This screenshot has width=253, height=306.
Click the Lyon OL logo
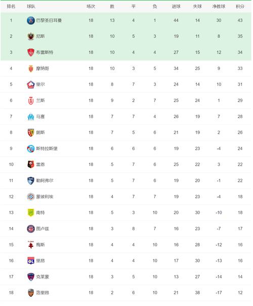30,261
